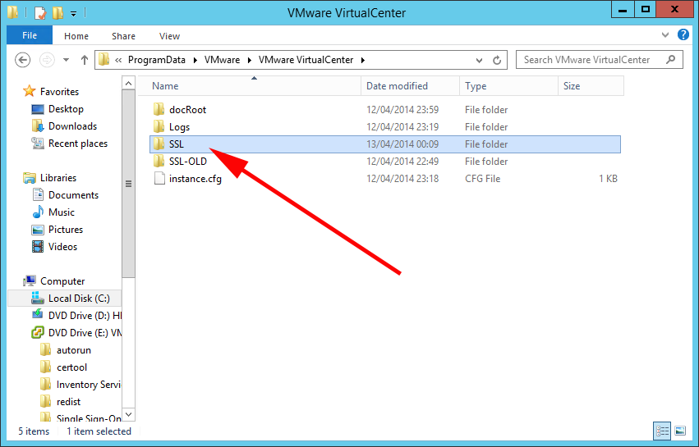This screenshot has height=447, width=699.
Task: Click the navigation pane scrollbar thumb
Action: 128,184
